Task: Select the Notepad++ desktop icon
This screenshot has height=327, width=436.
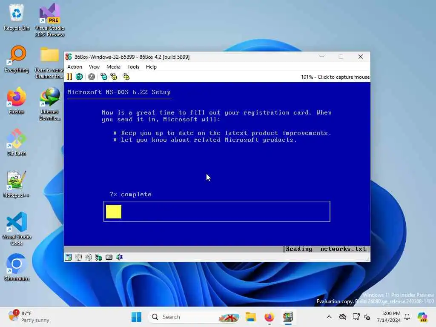Action: coord(17,184)
